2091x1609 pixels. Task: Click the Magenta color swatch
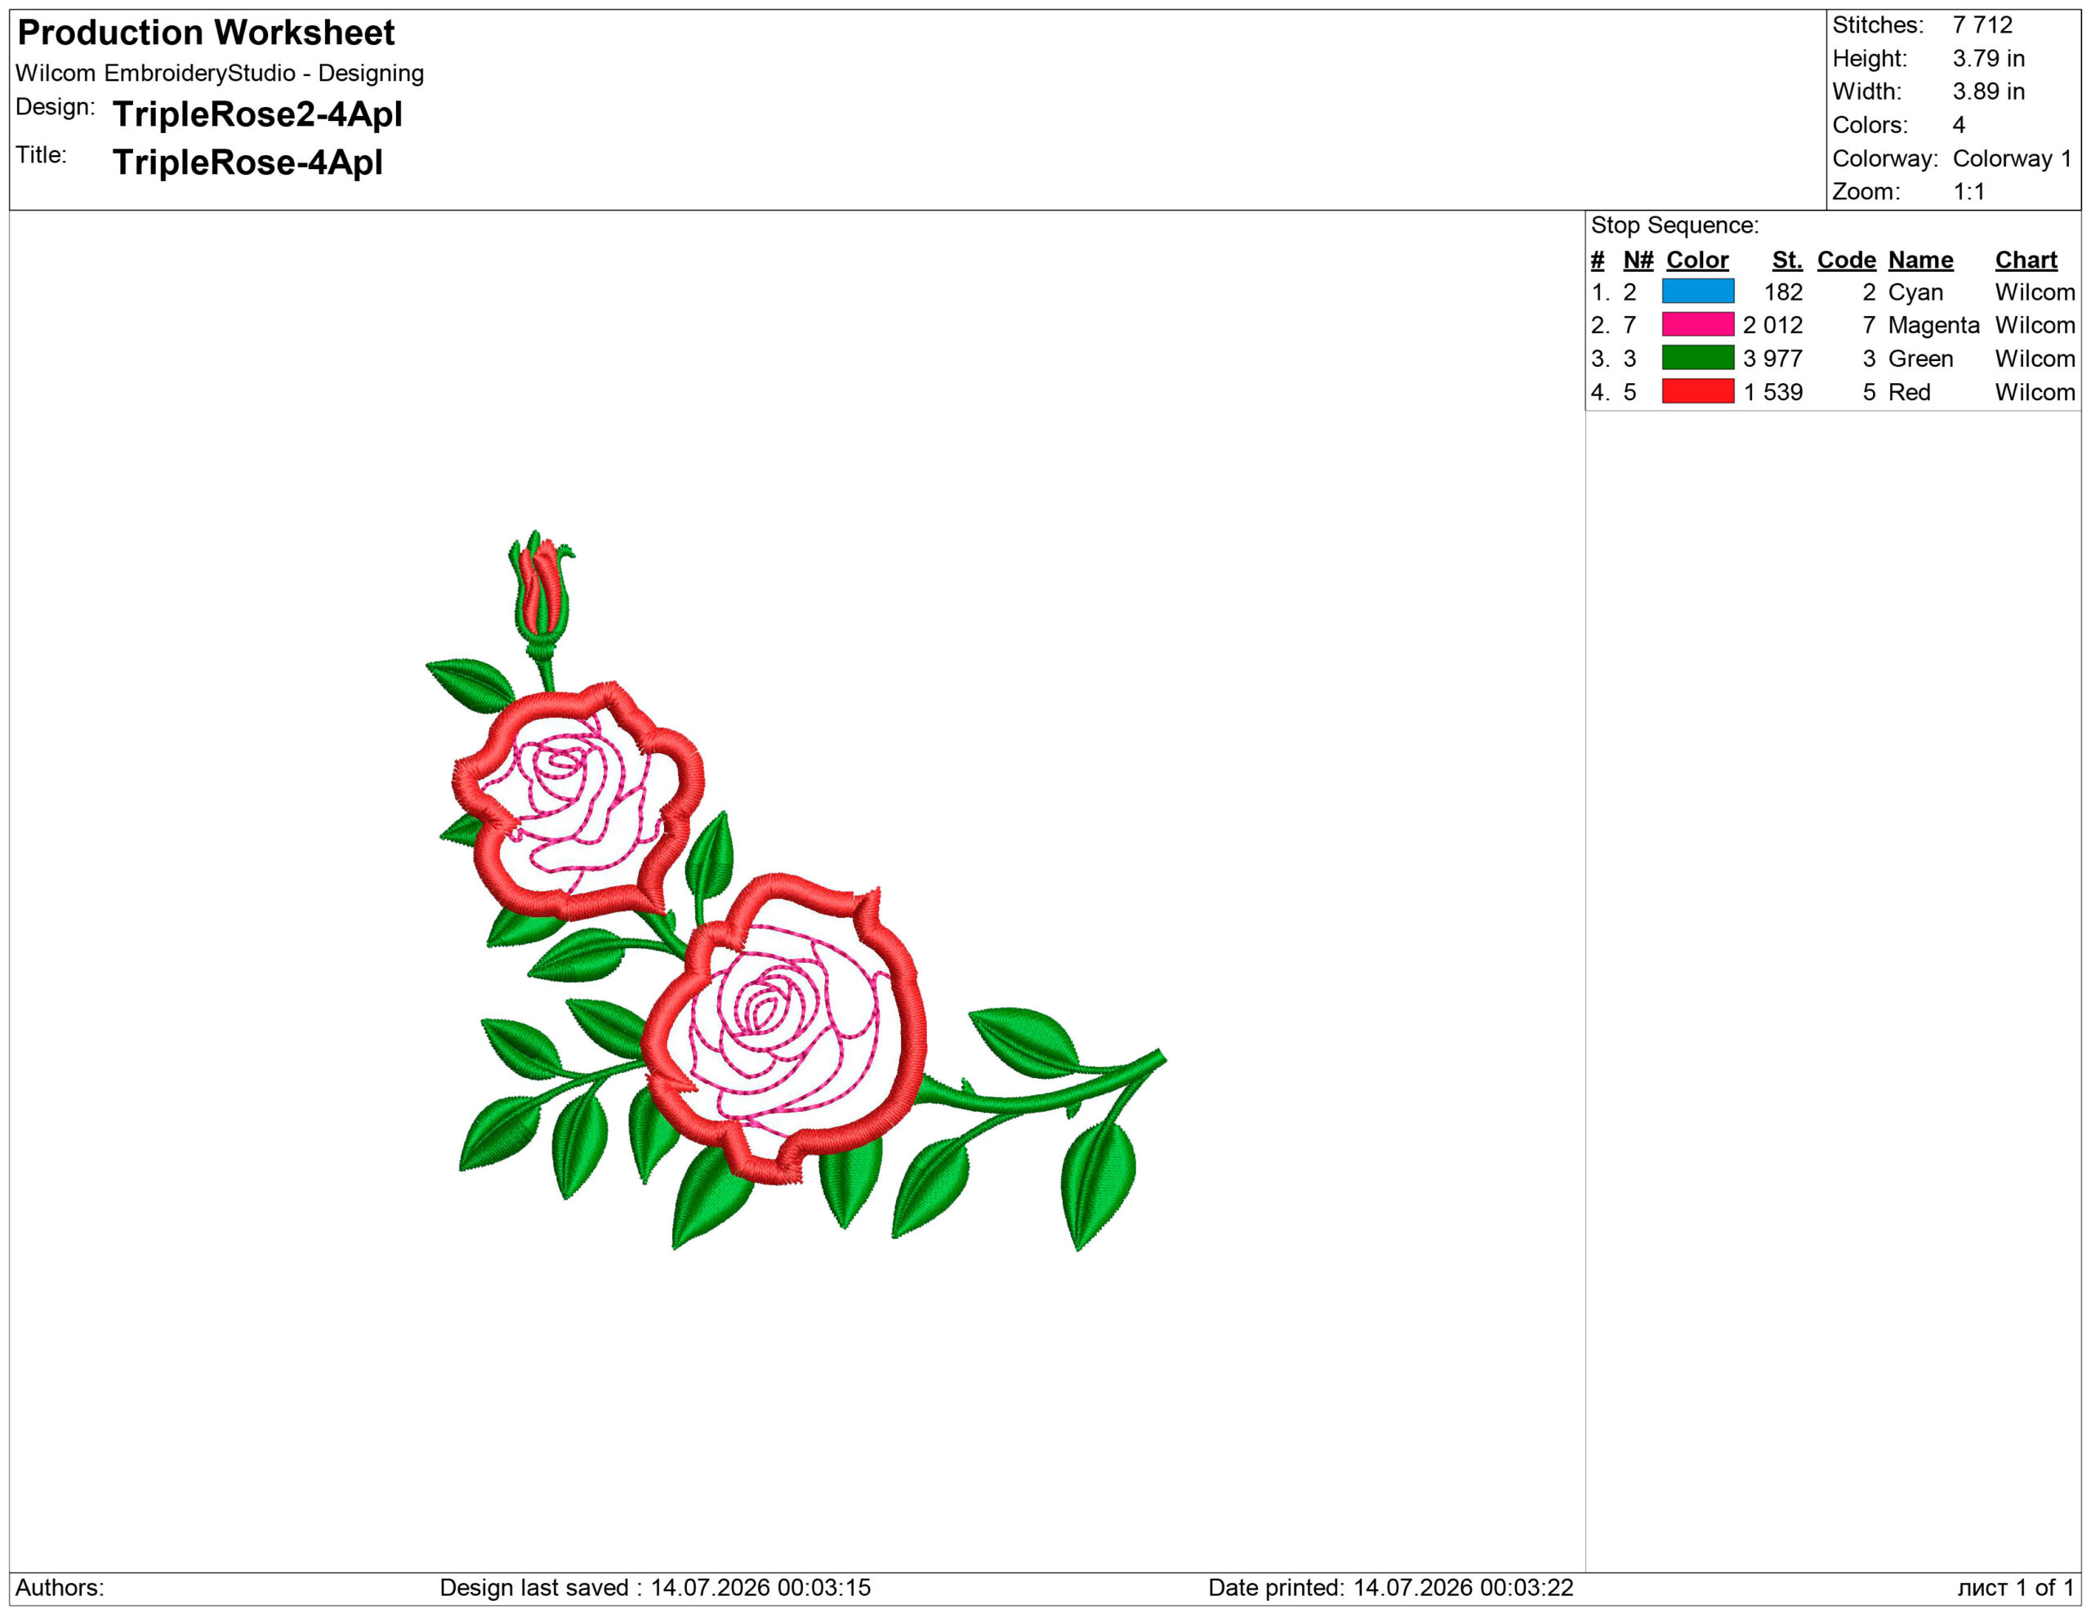click(x=1697, y=324)
